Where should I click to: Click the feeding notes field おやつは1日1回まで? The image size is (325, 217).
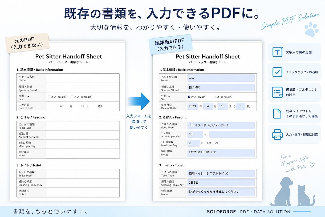click(221, 153)
